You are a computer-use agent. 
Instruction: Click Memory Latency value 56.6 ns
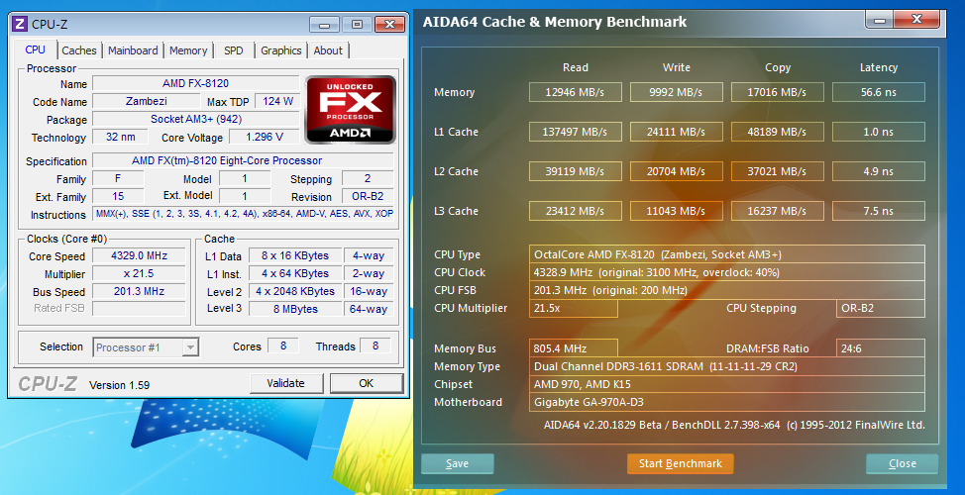tap(878, 92)
